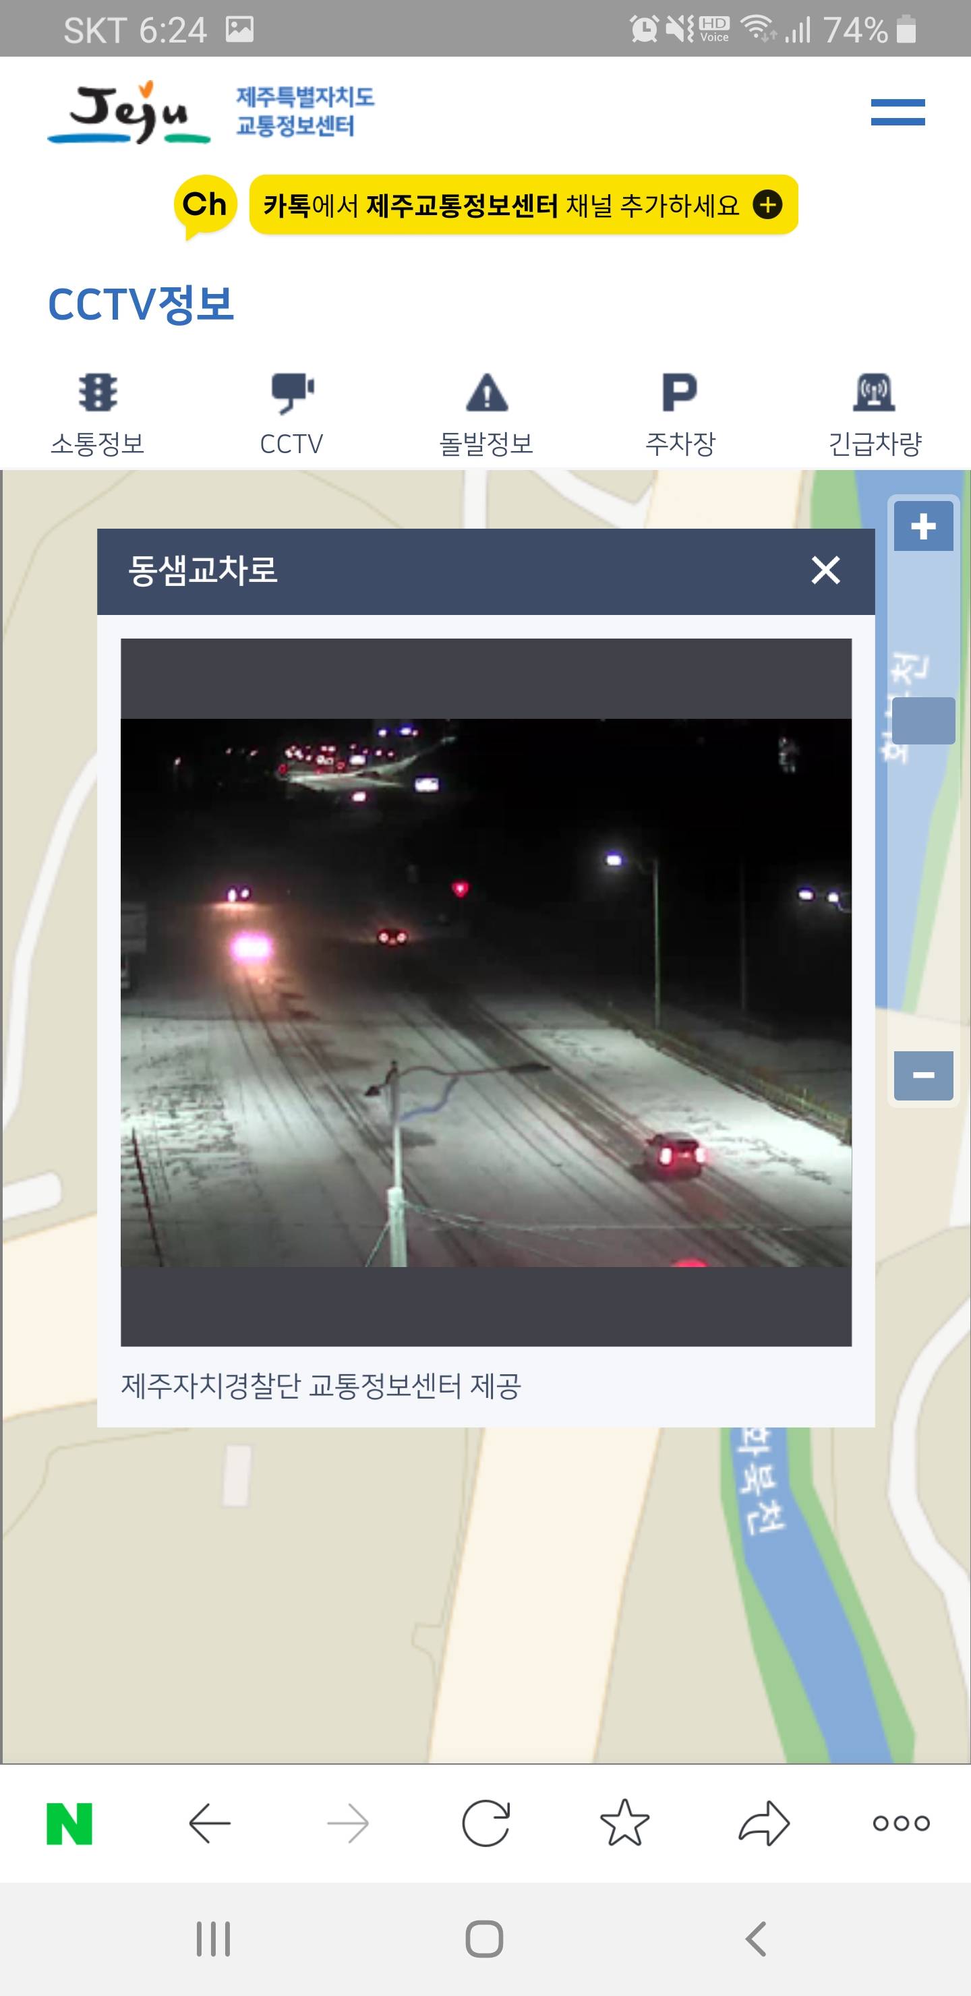Zoom in the map with plus button
Viewport: 971px width, 1996px height.
pos(923,526)
